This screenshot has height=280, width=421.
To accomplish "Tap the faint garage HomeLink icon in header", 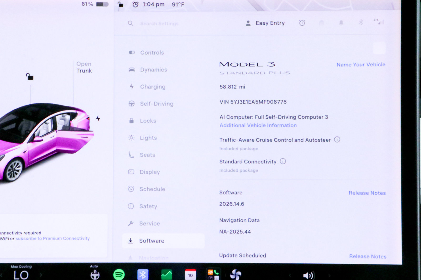I will (x=322, y=23).
